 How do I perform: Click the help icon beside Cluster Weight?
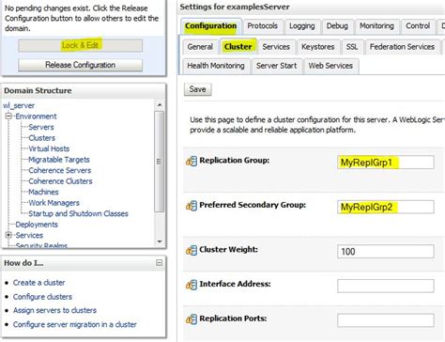click(192, 250)
